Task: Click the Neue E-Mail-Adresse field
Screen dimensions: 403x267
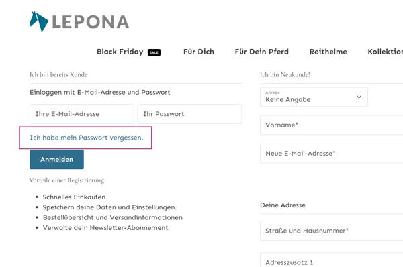Action: pyautogui.click(x=332, y=154)
